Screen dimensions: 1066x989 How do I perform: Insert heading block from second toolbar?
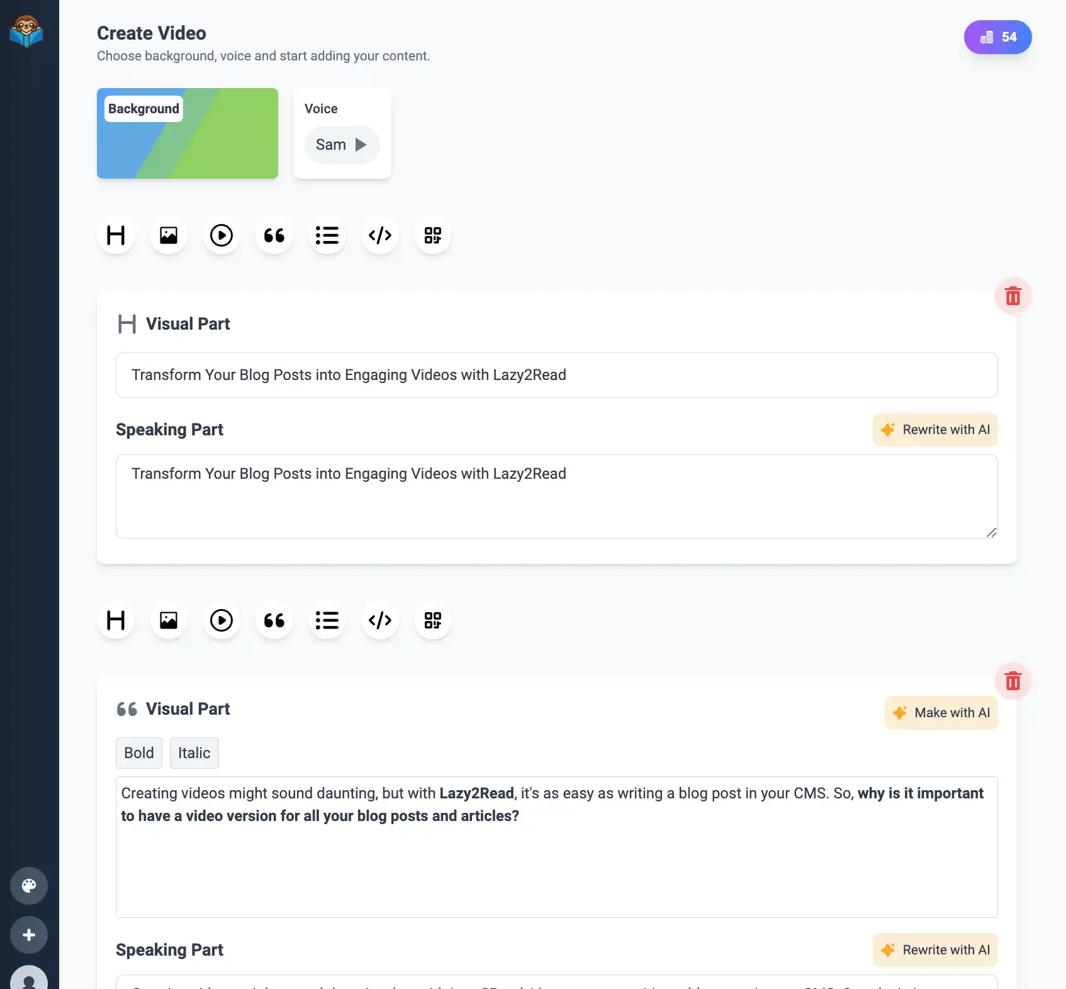coord(116,620)
